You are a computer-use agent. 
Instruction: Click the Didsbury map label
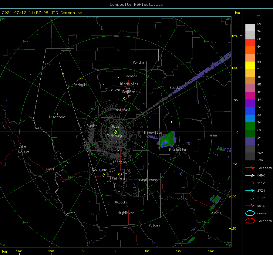114,136
